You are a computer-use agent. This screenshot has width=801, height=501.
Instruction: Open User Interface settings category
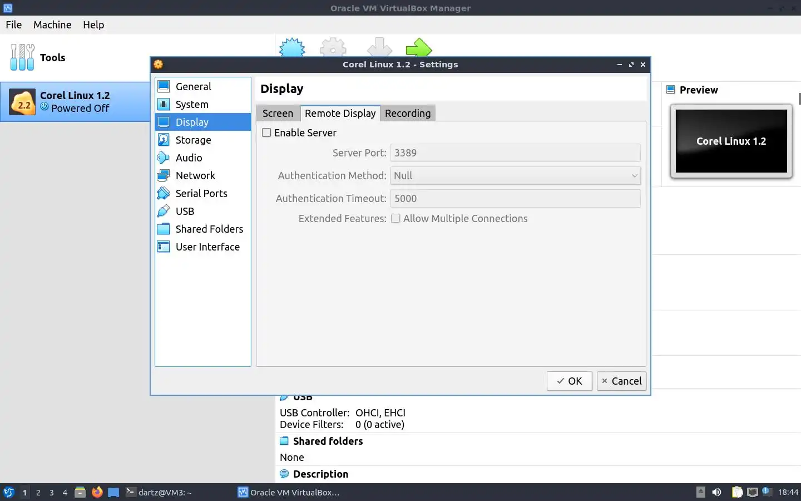pyautogui.click(x=203, y=247)
